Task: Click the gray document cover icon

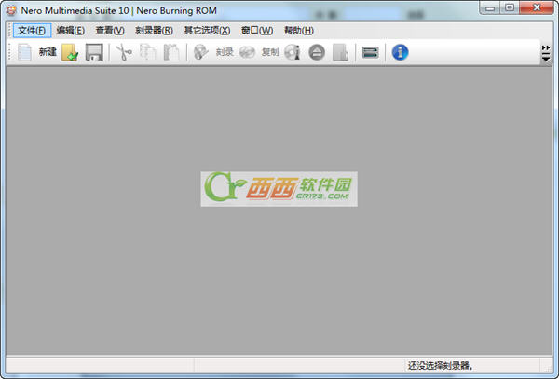Action: pyautogui.click(x=340, y=52)
